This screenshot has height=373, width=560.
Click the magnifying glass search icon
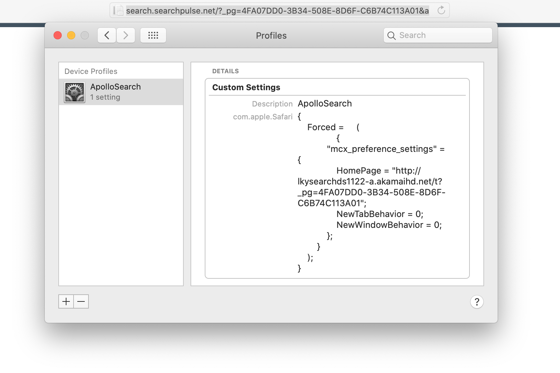tap(392, 36)
